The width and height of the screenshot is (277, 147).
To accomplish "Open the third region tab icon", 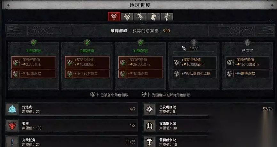I will tap(140, 17).
